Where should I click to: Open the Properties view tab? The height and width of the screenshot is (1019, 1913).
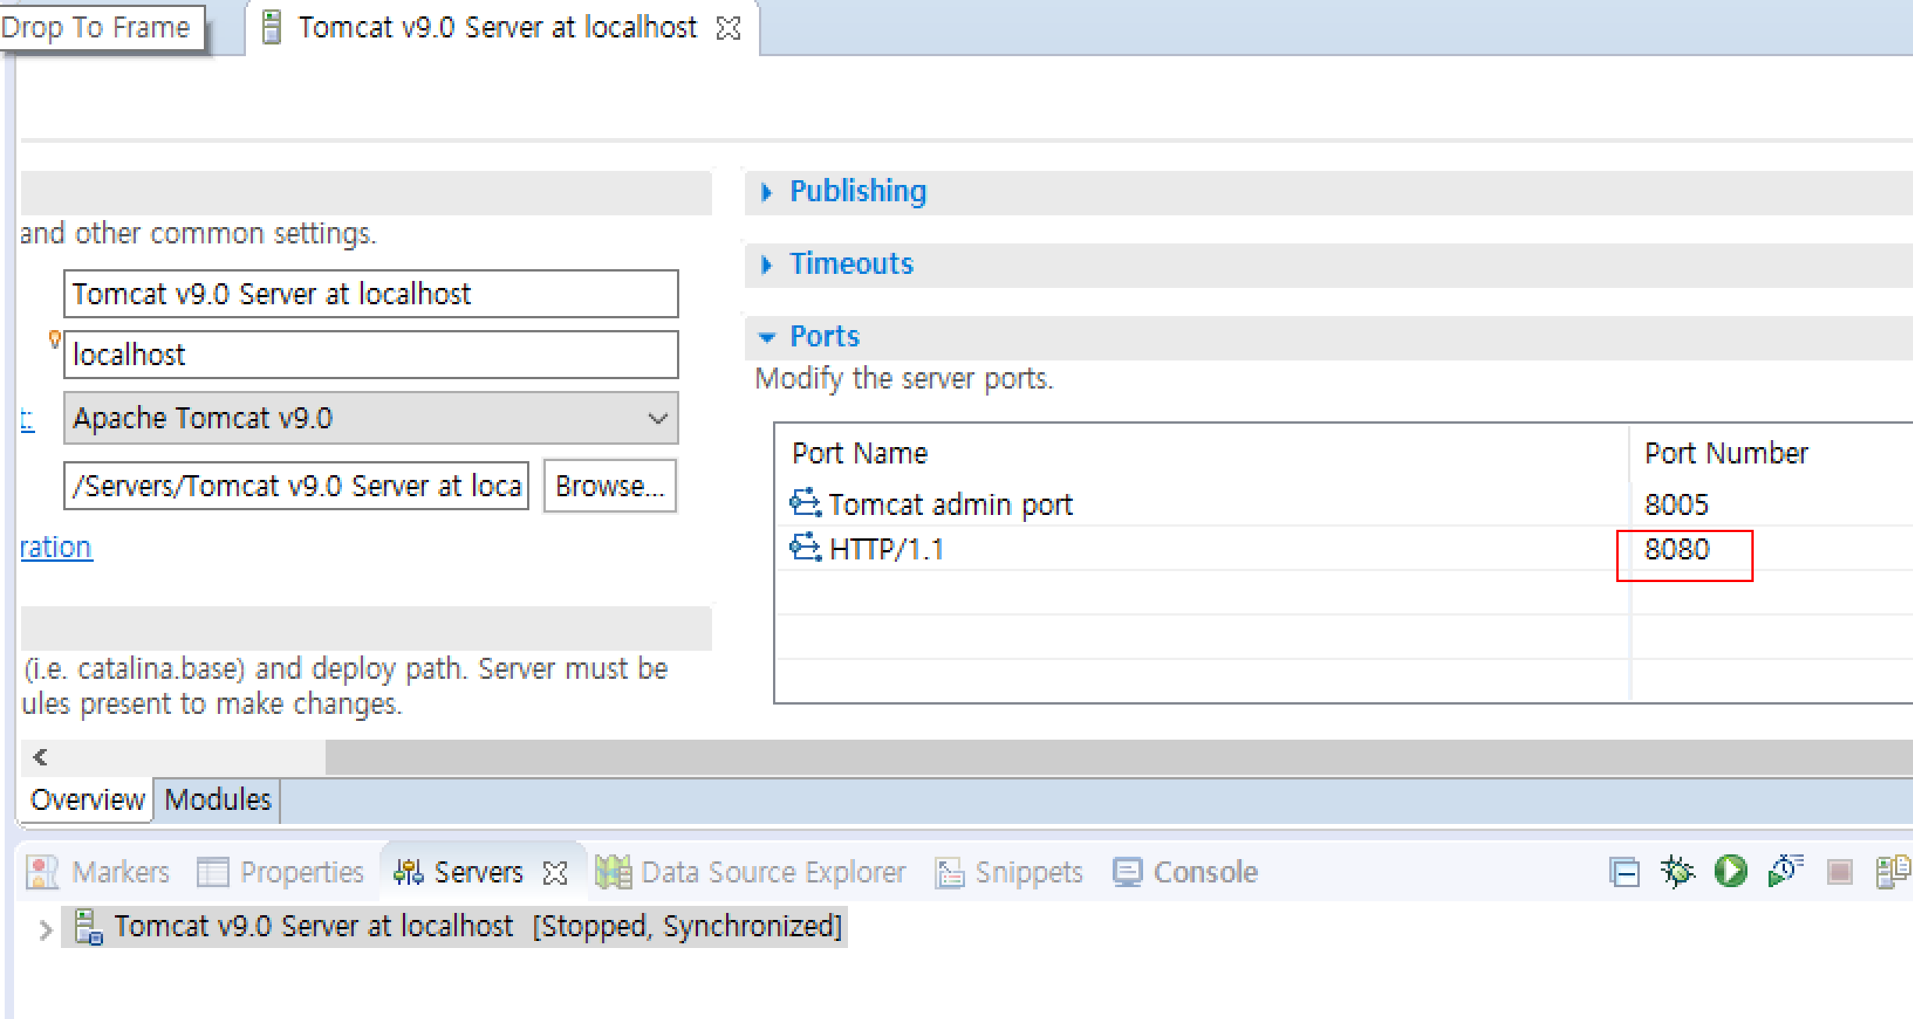[x=281, y=872]
